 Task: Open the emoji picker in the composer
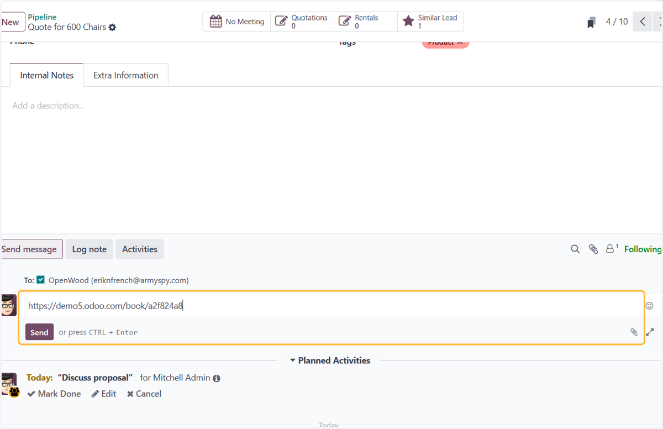650,306
